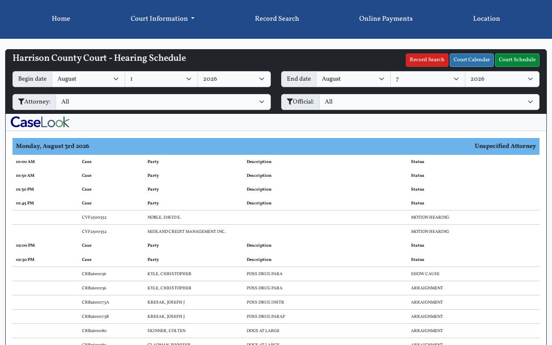Click the 01:30 PM time slot

[25, 189]
